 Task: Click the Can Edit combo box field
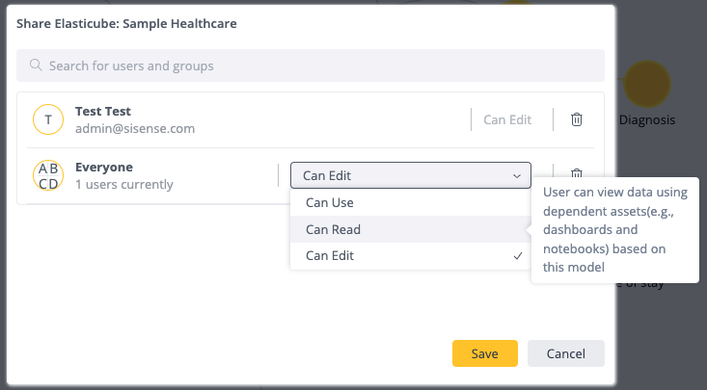(411, 175)
